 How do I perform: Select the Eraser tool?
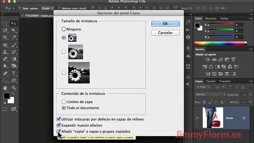click(5, 59)
